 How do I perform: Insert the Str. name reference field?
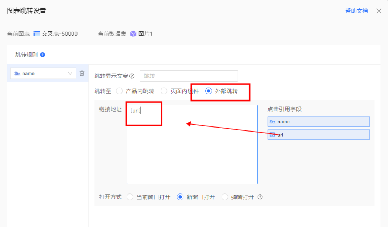pyautogui.click(x=318, y=122)
